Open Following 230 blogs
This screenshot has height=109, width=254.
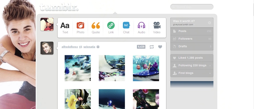tap(192, 66)
